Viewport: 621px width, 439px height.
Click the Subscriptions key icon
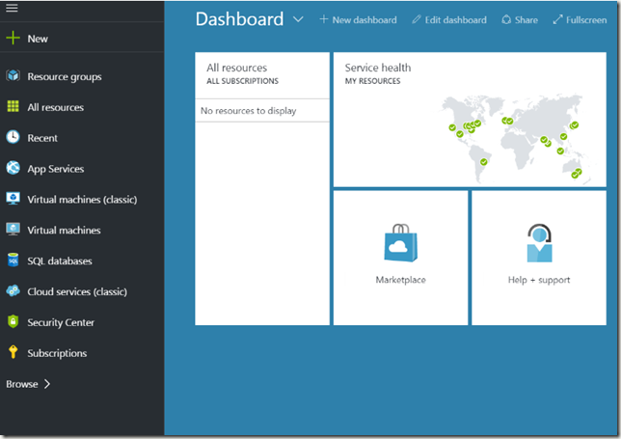(x=13, y=352)
